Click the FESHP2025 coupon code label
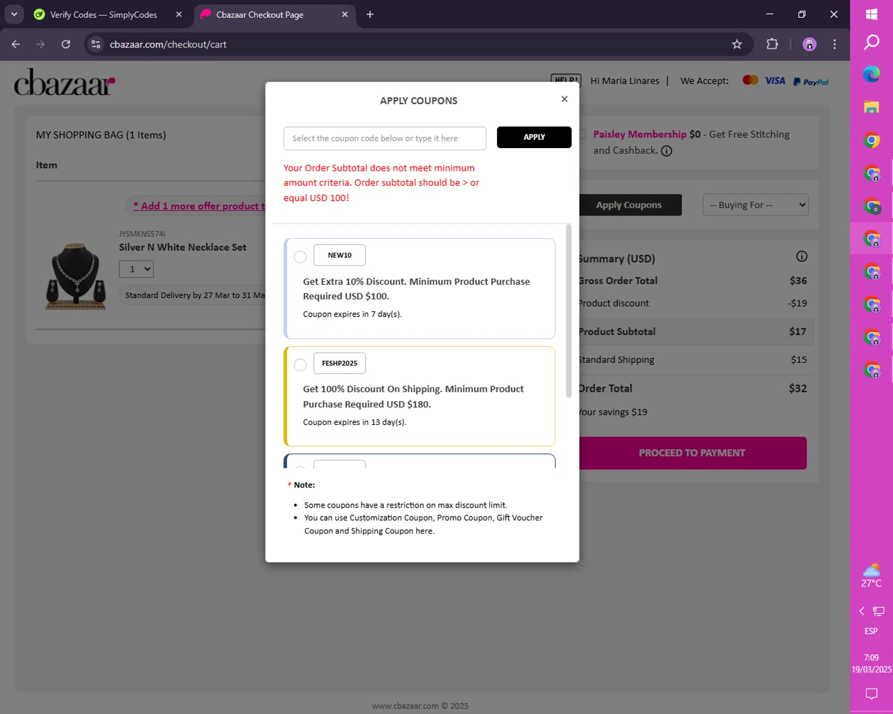This screenshot has height=714, width=893. point(339,363)
